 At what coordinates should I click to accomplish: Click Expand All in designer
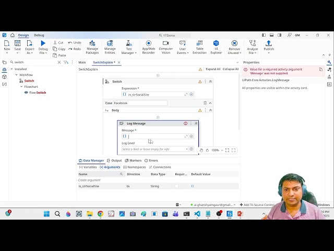[x=213, y=69]
